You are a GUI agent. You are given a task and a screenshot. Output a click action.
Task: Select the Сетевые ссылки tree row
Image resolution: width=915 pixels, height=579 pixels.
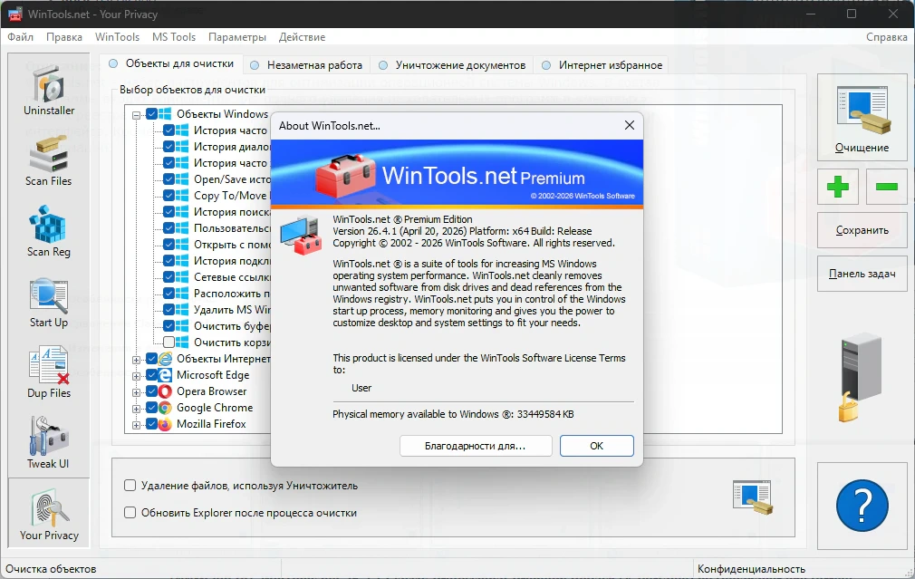232,277
